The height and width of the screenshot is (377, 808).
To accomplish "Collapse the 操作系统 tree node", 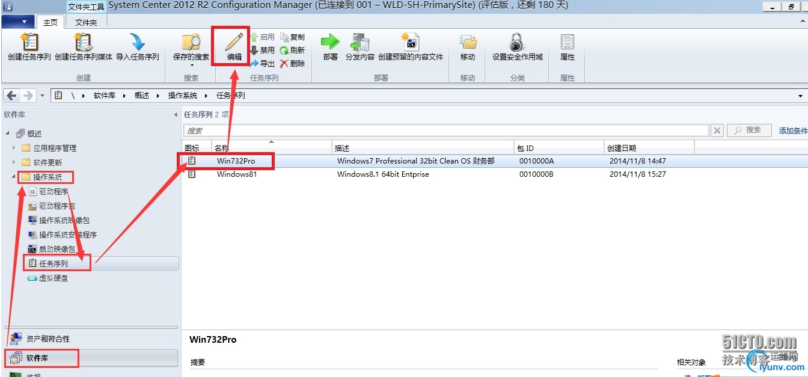I will [14, 177].
